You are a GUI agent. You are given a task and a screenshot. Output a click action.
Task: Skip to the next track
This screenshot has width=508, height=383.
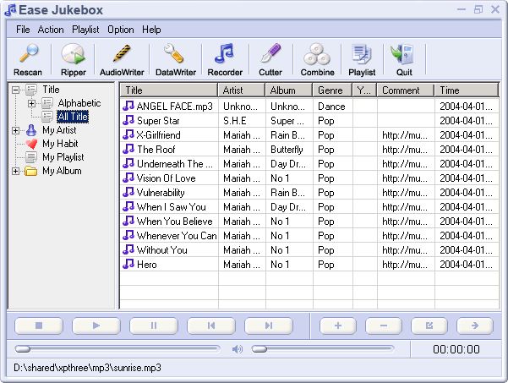(269, 326)
